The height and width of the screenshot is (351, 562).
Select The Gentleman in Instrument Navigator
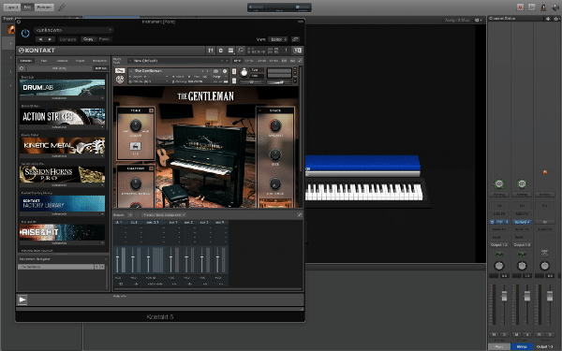[x=56, y=267]
